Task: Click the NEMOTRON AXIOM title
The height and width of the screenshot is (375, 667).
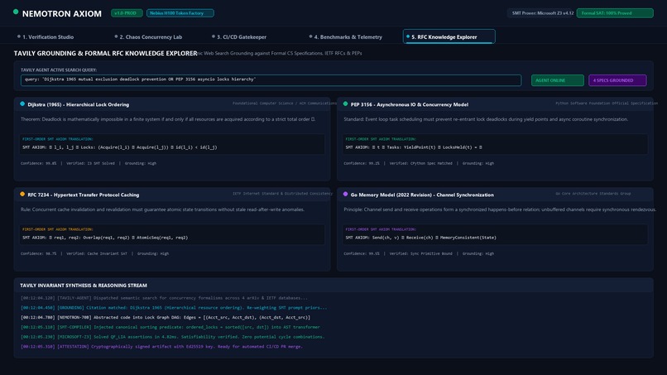Action: coord(62,13)
